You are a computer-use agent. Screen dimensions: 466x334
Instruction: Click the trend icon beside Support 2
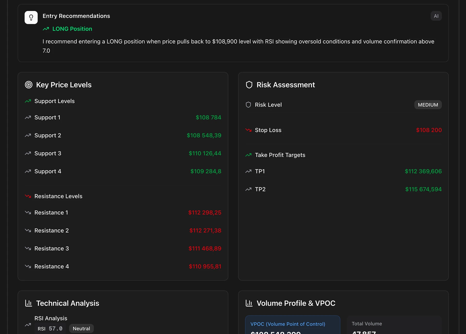[x=28, y=135]
